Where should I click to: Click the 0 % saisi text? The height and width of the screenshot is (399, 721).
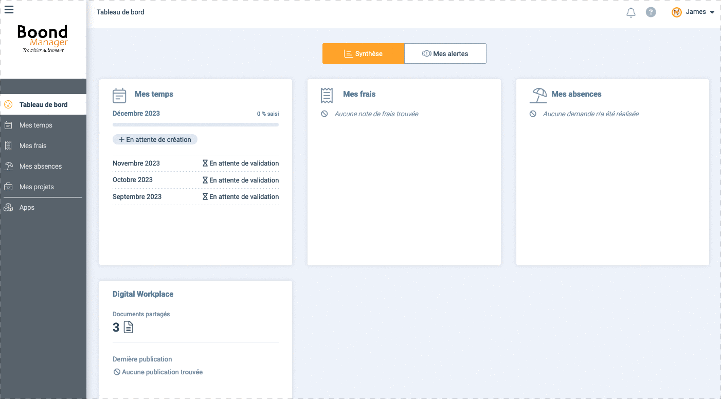point(268,114)
